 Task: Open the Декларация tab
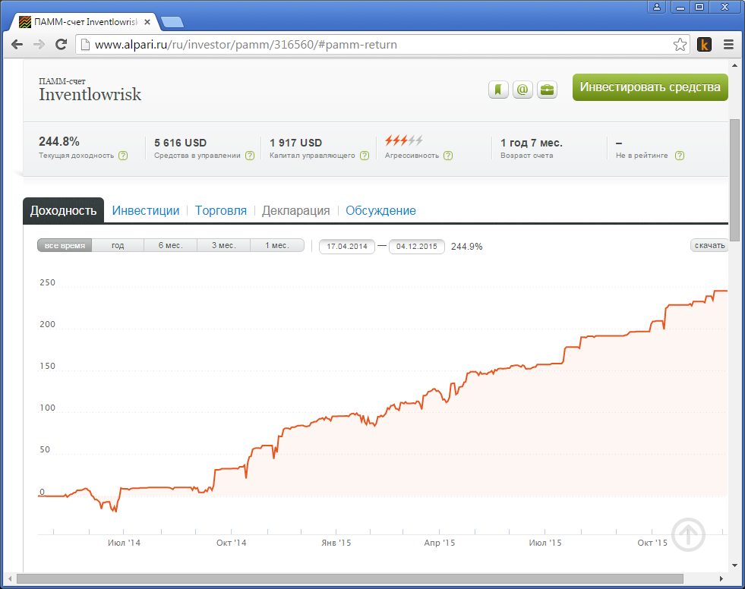pyautogui.click(x=296, y=210)
